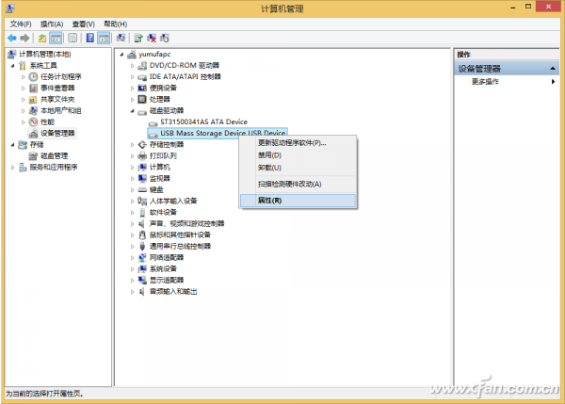
Task: Collapse the yumufapc root node
Action: [x=121, y=55]
